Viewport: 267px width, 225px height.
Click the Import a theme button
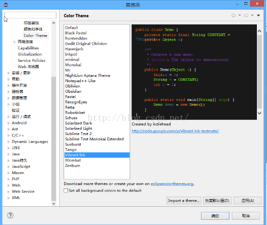click(x=184, y=200)
